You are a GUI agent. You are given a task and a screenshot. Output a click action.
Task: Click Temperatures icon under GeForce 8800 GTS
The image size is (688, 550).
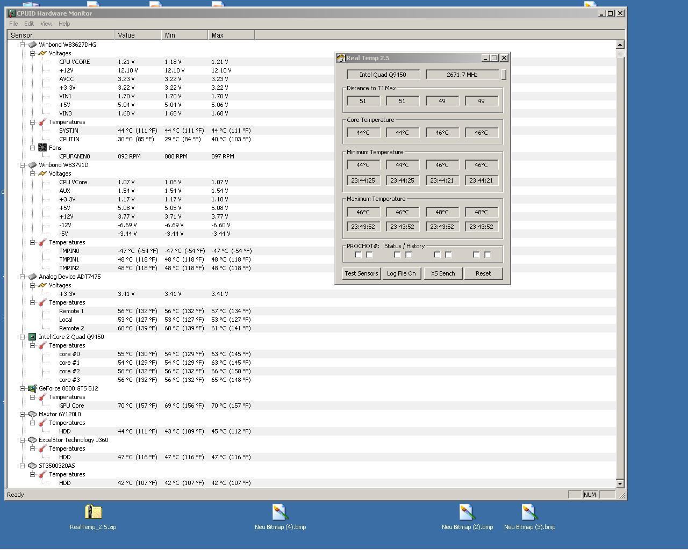click(42, 397)
